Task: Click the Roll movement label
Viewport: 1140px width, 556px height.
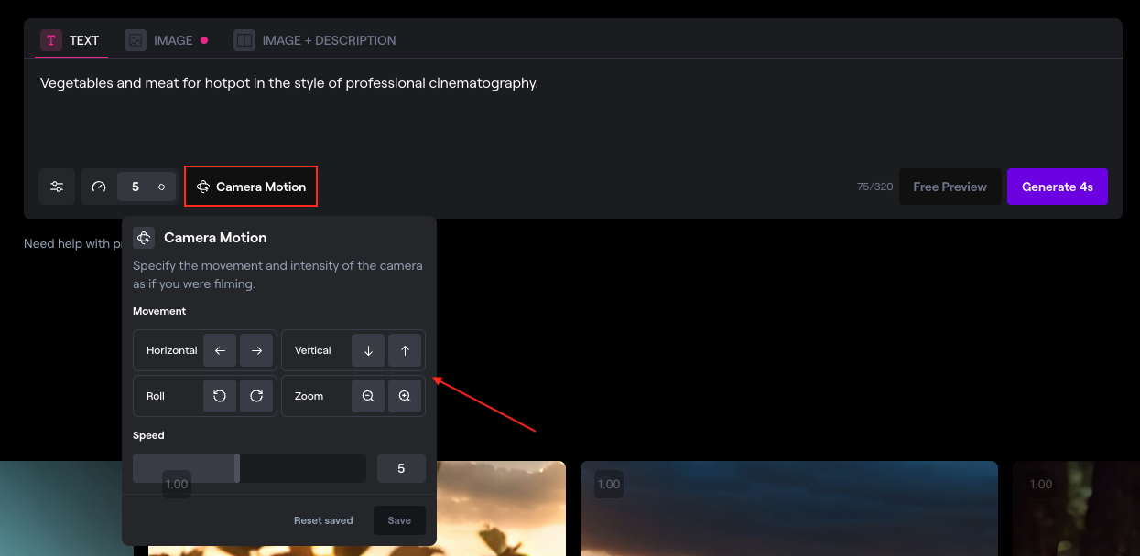Action: pyautogui.click(x=156, y=396)
